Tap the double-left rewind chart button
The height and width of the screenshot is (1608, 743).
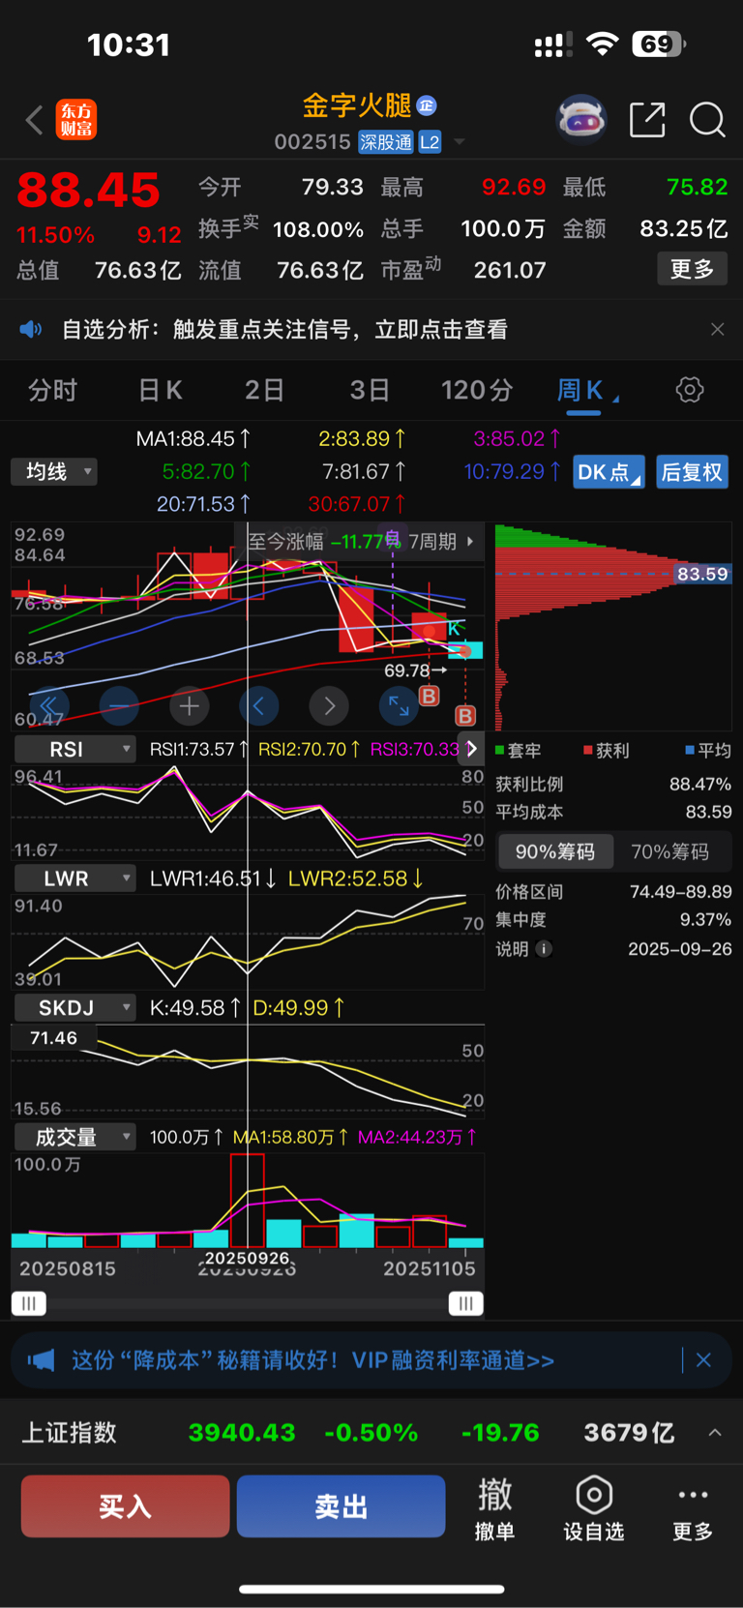(x=47, y=706)
